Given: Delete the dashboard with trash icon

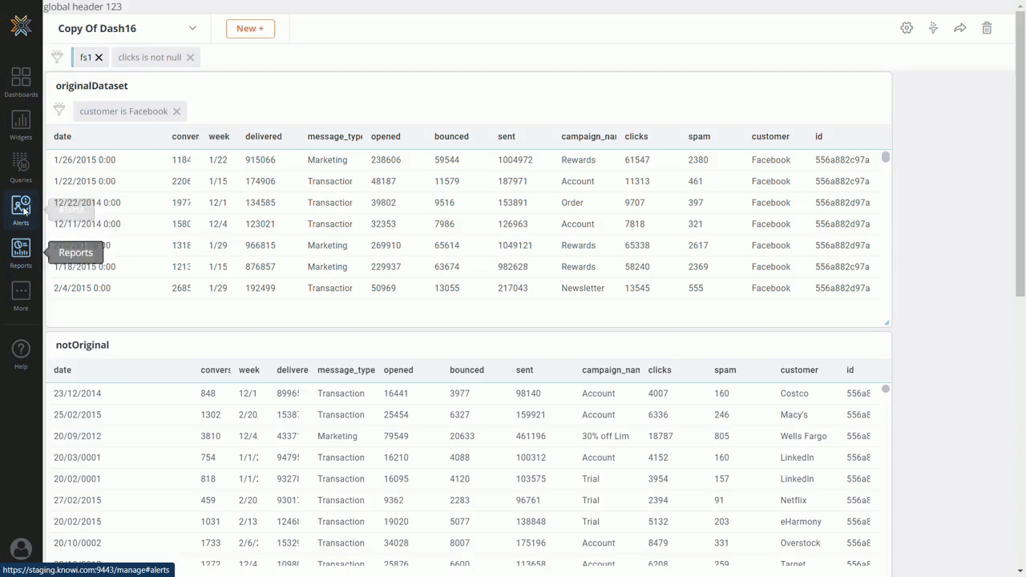Looking at the screenshot, I should click(x=987, y=28).
